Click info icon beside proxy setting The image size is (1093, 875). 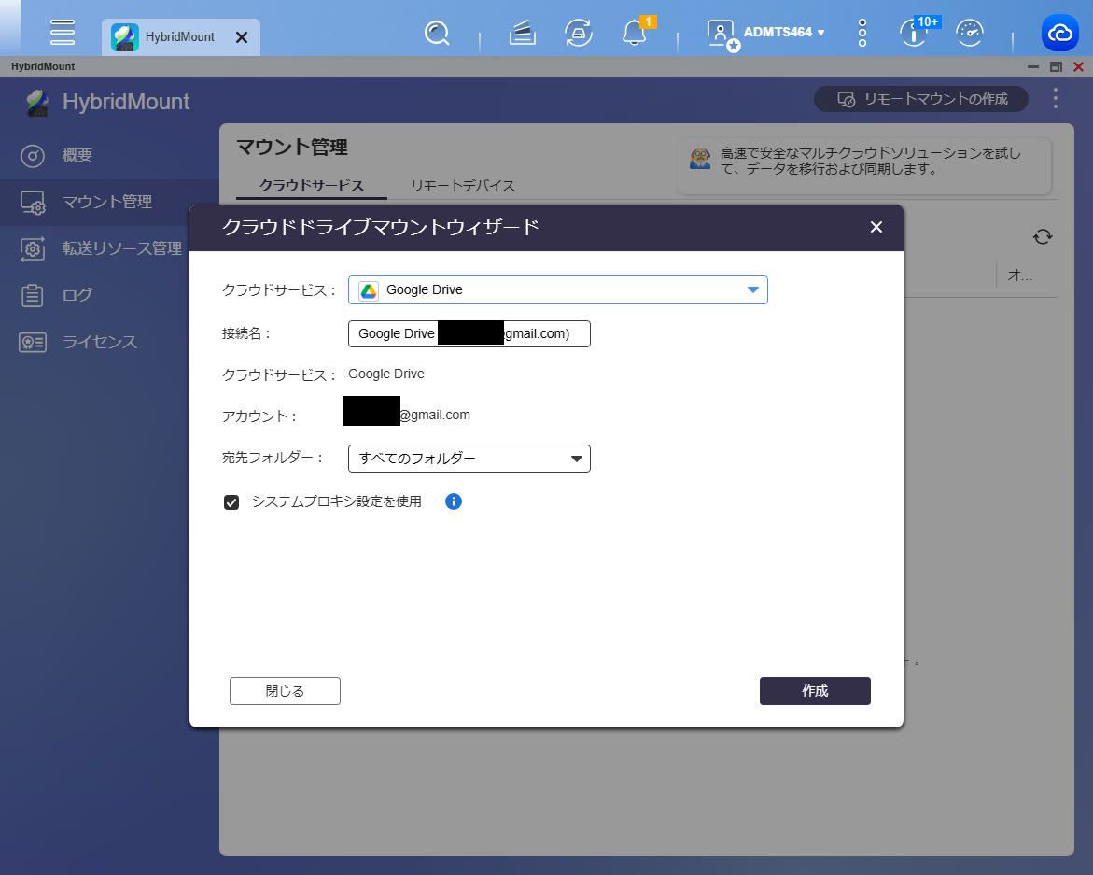coord(454,501)
